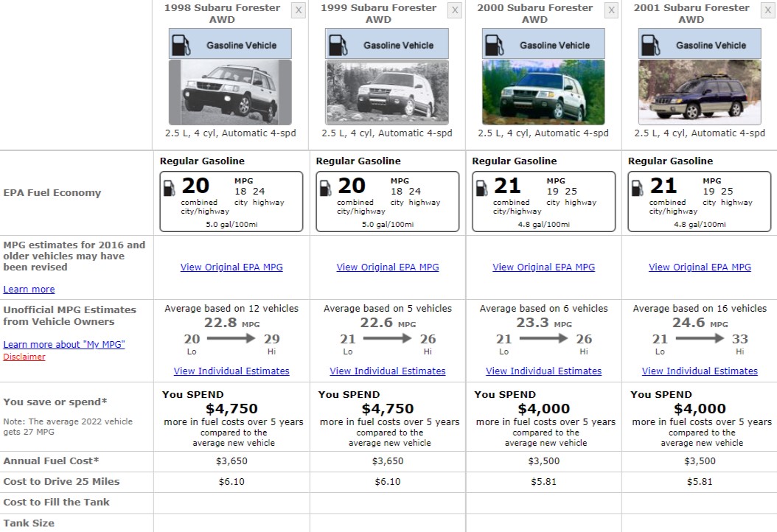Open the 1999 Subaru Forester photo
This screenshot has height=532, width=777.
pos(387,92)
